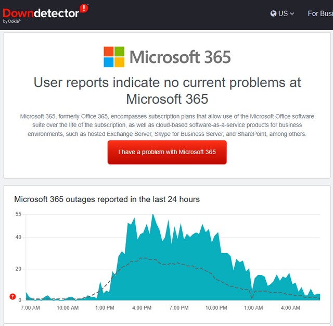Expand the US country dropdown

tap(282, 14)
